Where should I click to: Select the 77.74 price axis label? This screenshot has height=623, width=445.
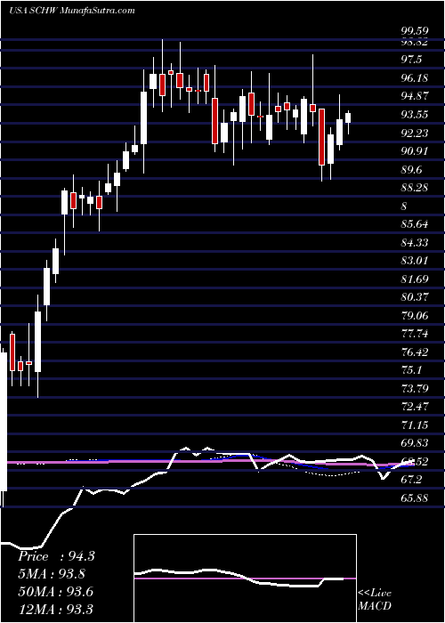[415, 334]
